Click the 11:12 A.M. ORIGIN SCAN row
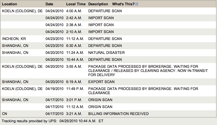 point(108,107)
